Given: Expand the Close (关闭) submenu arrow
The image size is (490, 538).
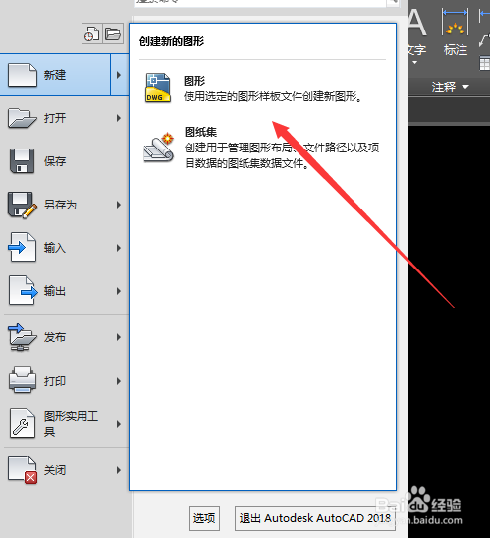Looking at the screenshot, I should [x=119, y=470].
